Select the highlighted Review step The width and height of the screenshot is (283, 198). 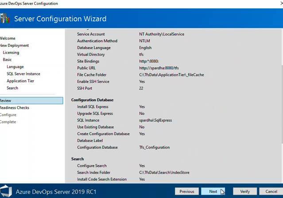[x=31, y=100]
